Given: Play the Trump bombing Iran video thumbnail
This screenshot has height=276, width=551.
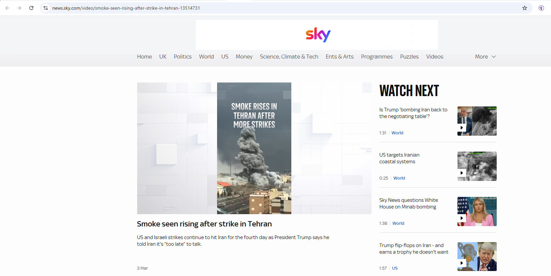Looking at the screenshot, I should point(477,121).
